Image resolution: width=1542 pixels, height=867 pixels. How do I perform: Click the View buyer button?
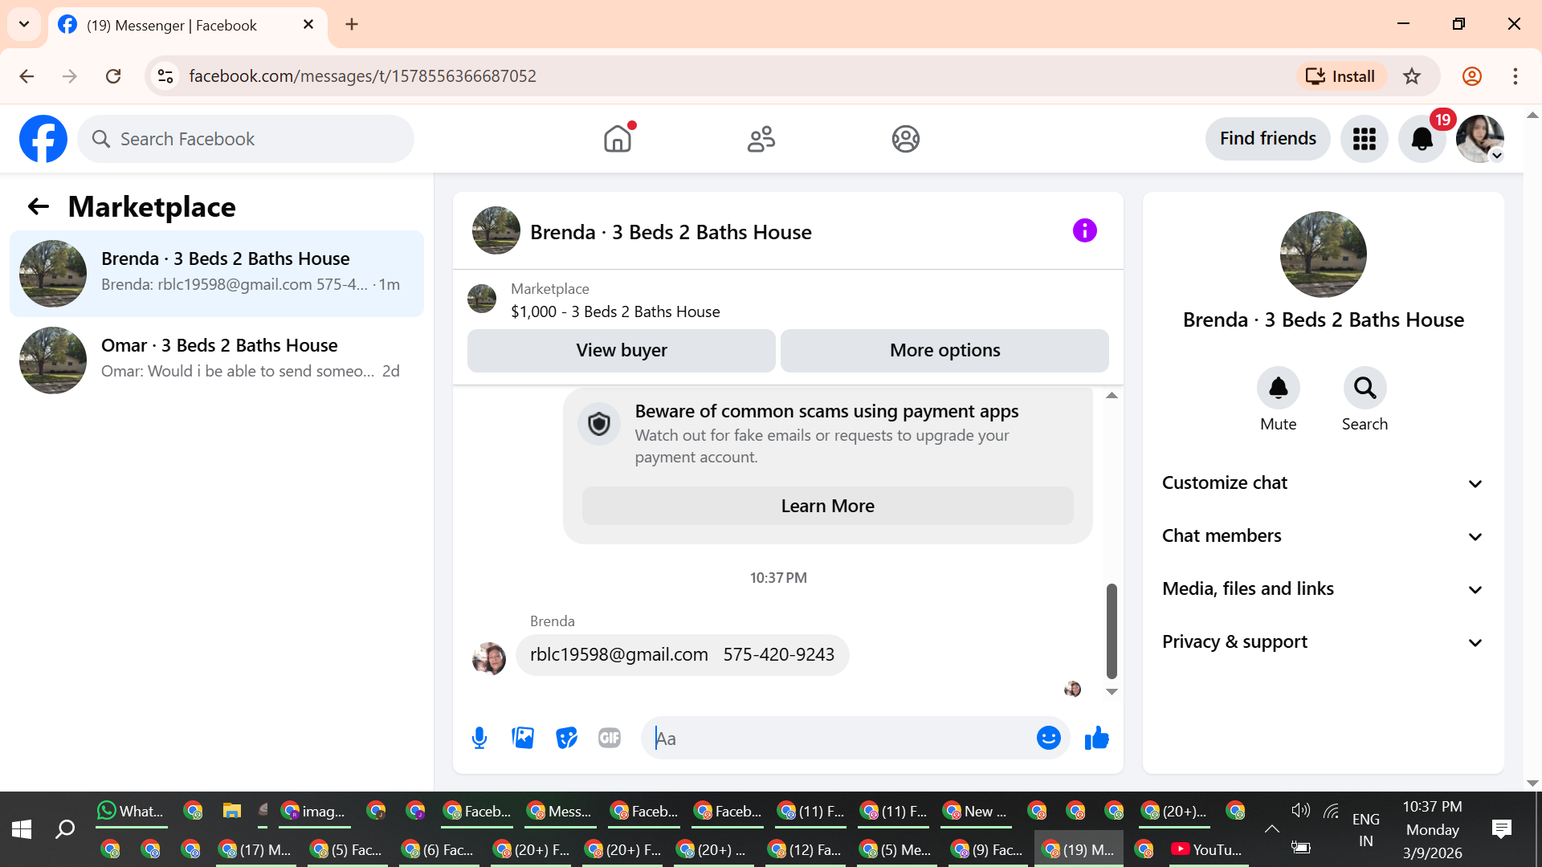(621, 351)
